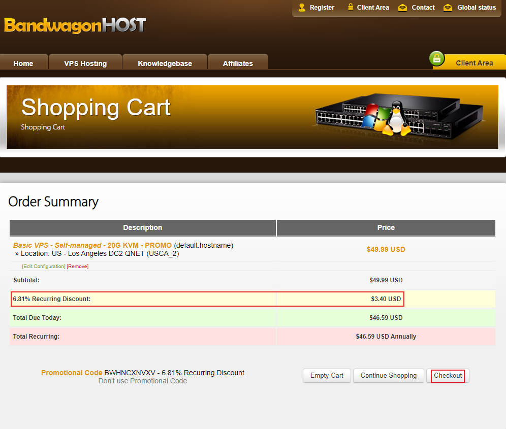This screenshot has width=506, height=429.
Task: Open the Knowledgebase tab
Action: click(165, 63)
